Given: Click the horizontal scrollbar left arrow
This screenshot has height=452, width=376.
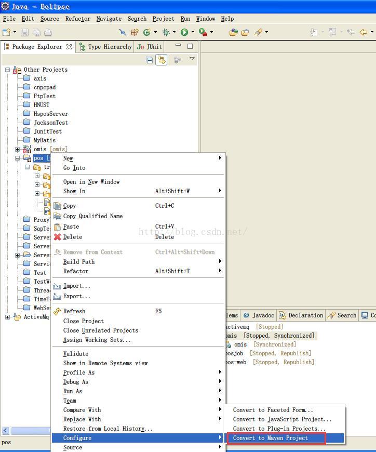Looking at the screenshot, I should (x=6, y=431).
